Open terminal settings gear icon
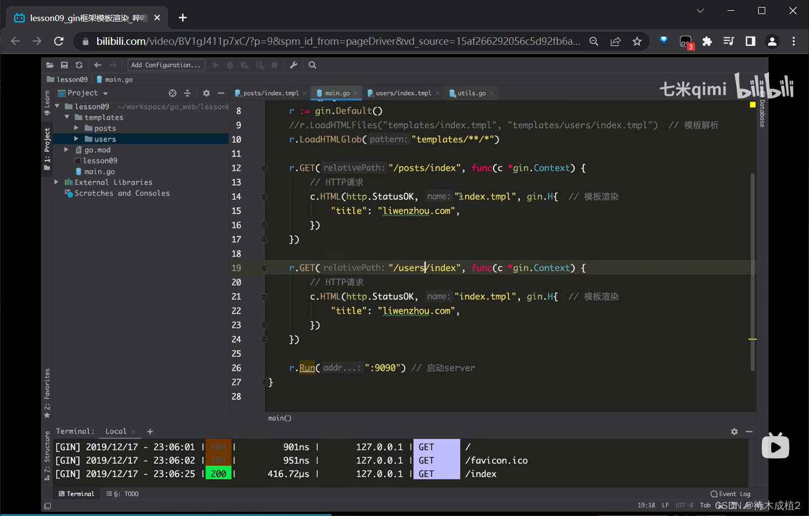Viewport: 809px width, 516px height. (734, 432)
